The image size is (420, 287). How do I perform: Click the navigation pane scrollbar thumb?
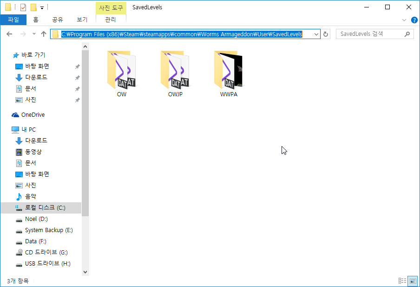pos(85,133)
